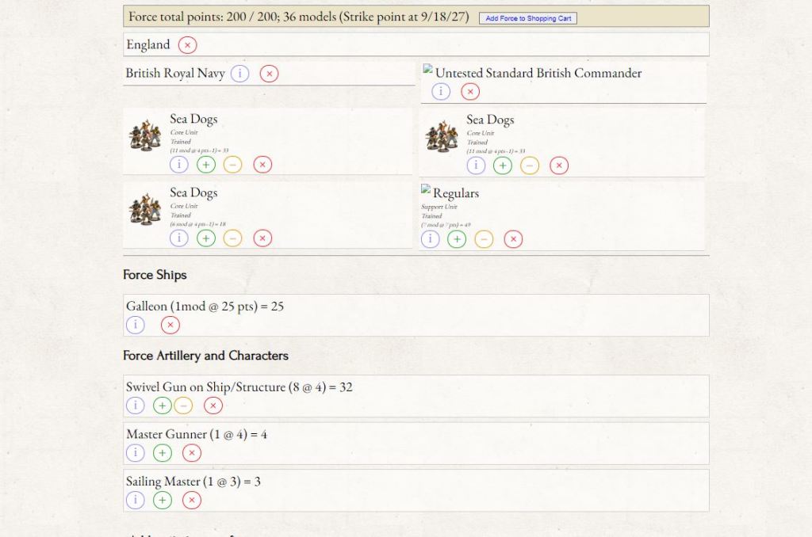812x537 pixels.
Task: Remove the Sailing Master character
Action: click(191, 500)
